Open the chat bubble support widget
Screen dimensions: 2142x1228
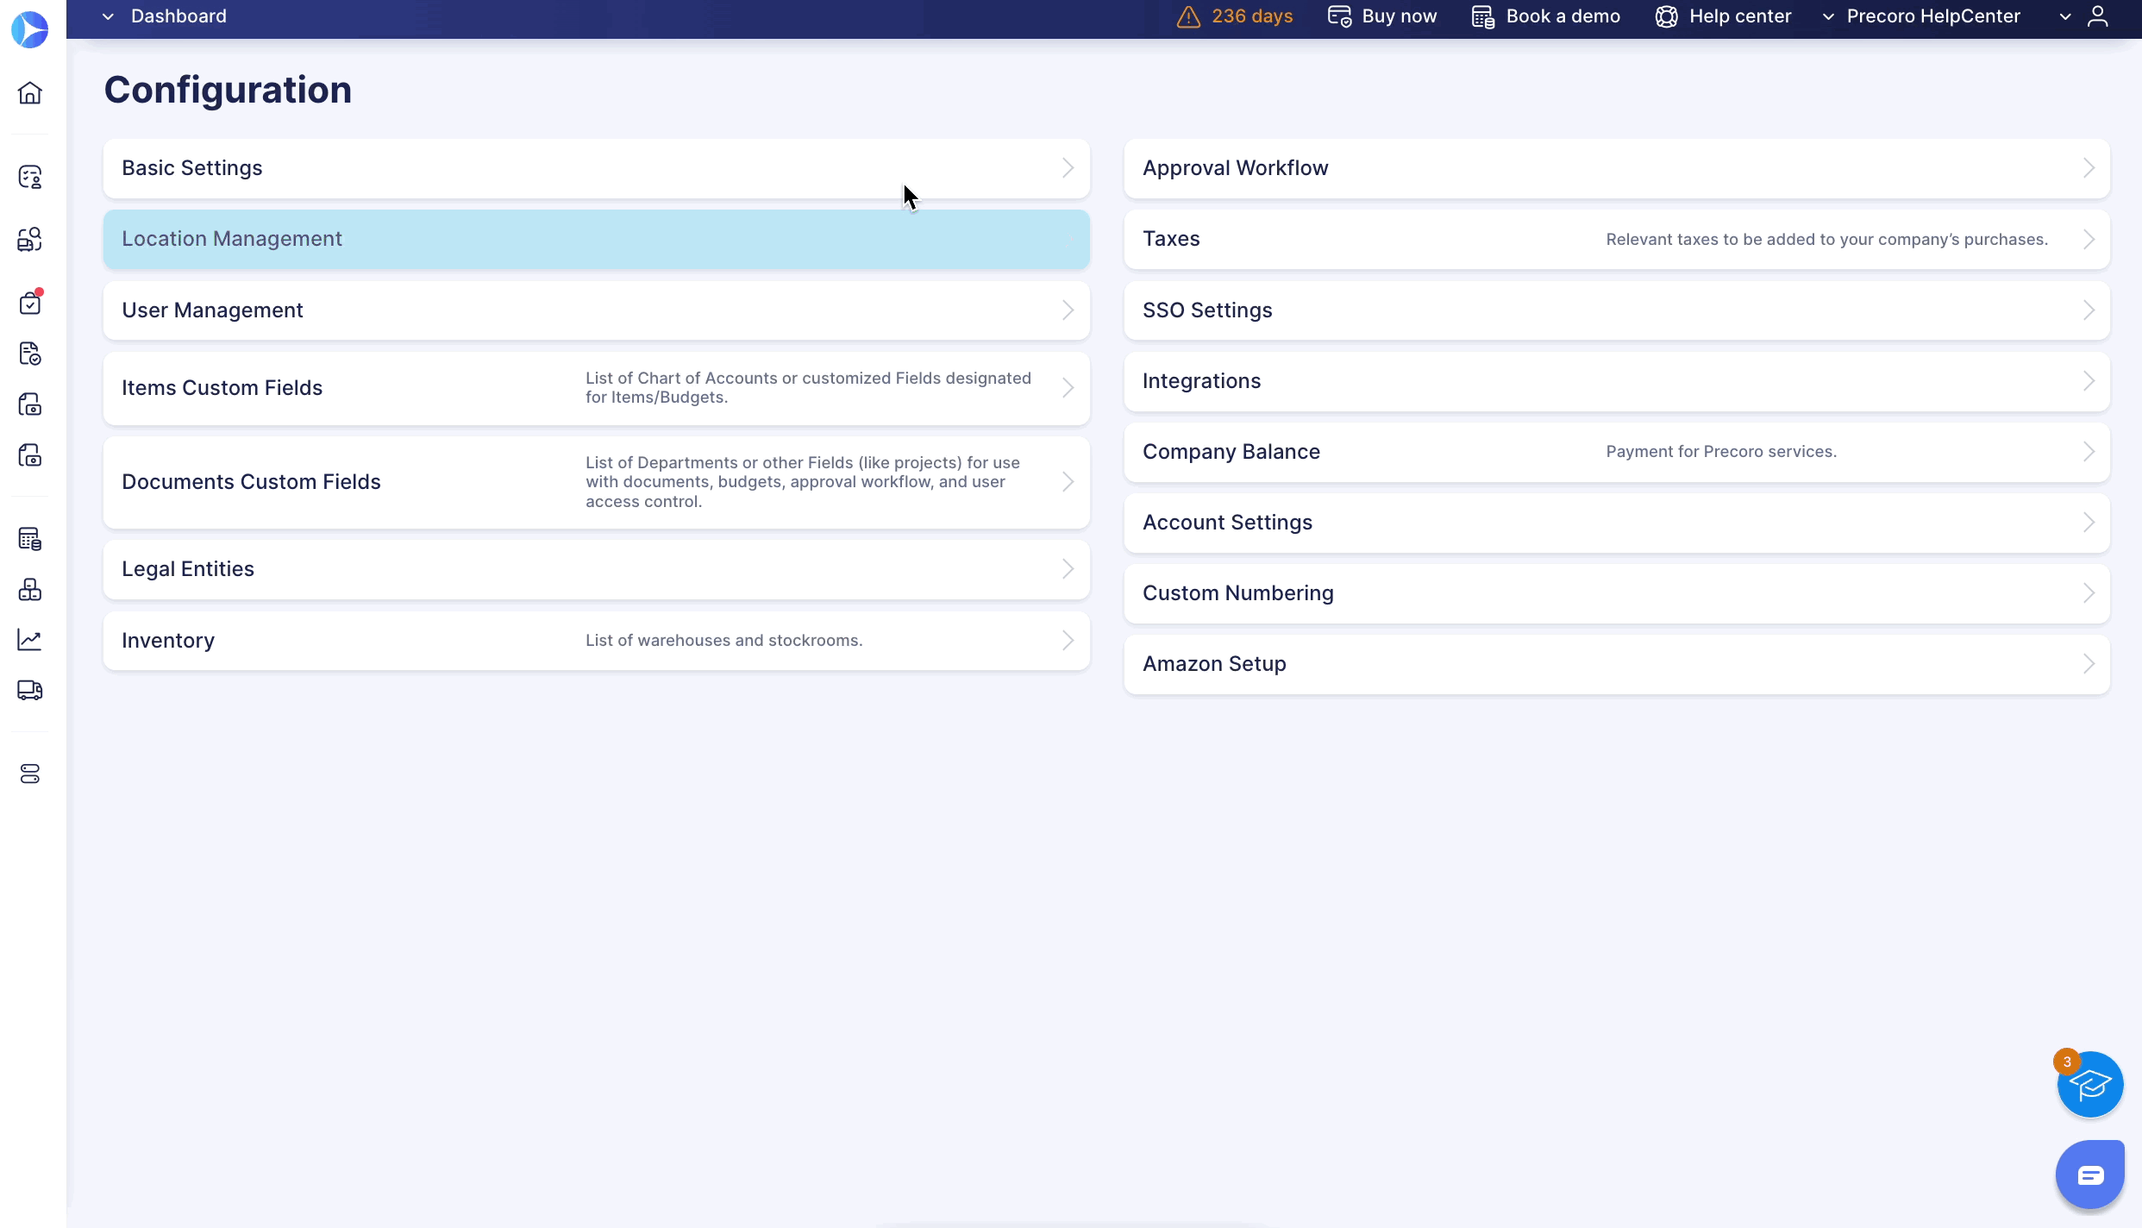(x=2090, y=1175)
